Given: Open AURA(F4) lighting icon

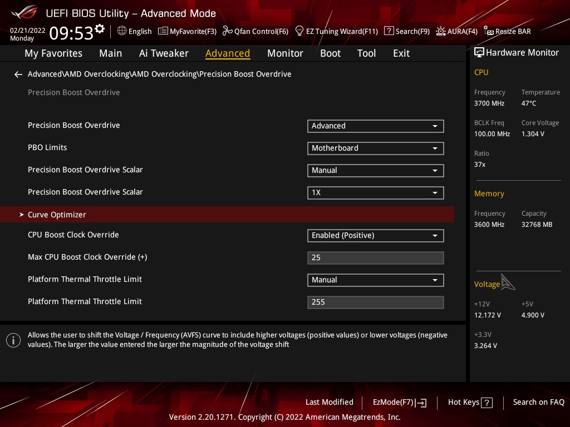Looking at the screenshot, I should (441, 31).
